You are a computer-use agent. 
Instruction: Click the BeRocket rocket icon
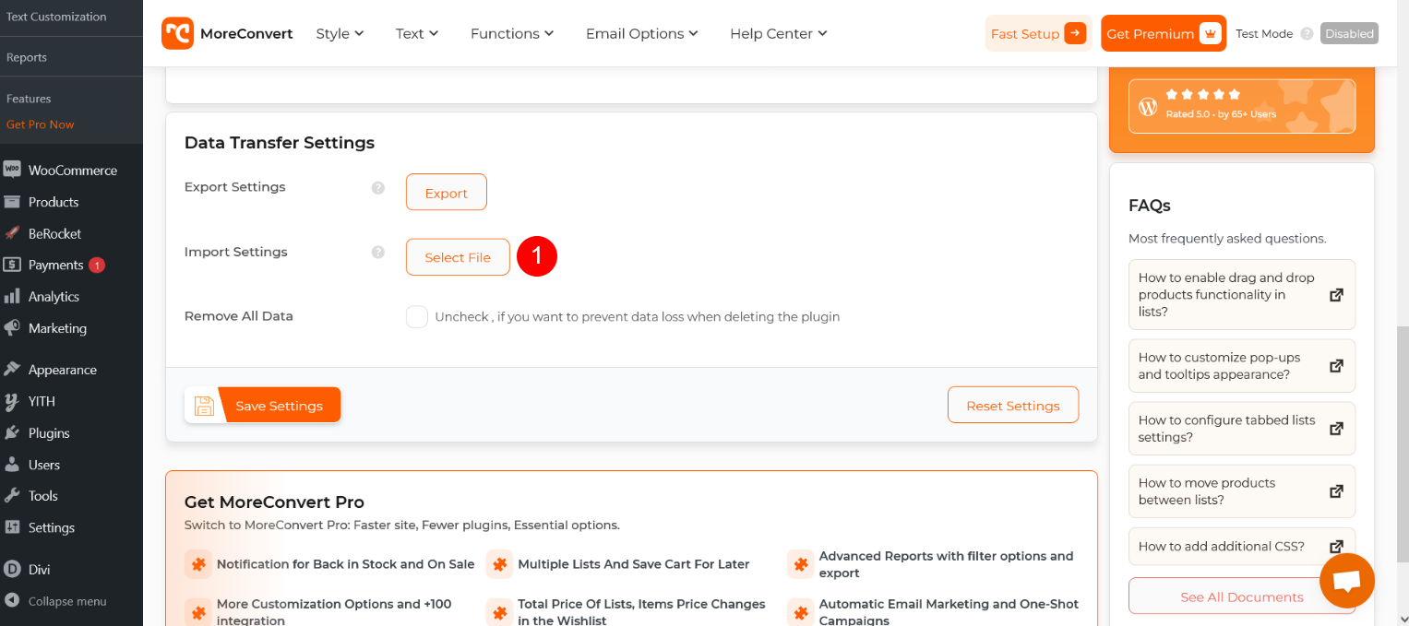tap(12, 233)
